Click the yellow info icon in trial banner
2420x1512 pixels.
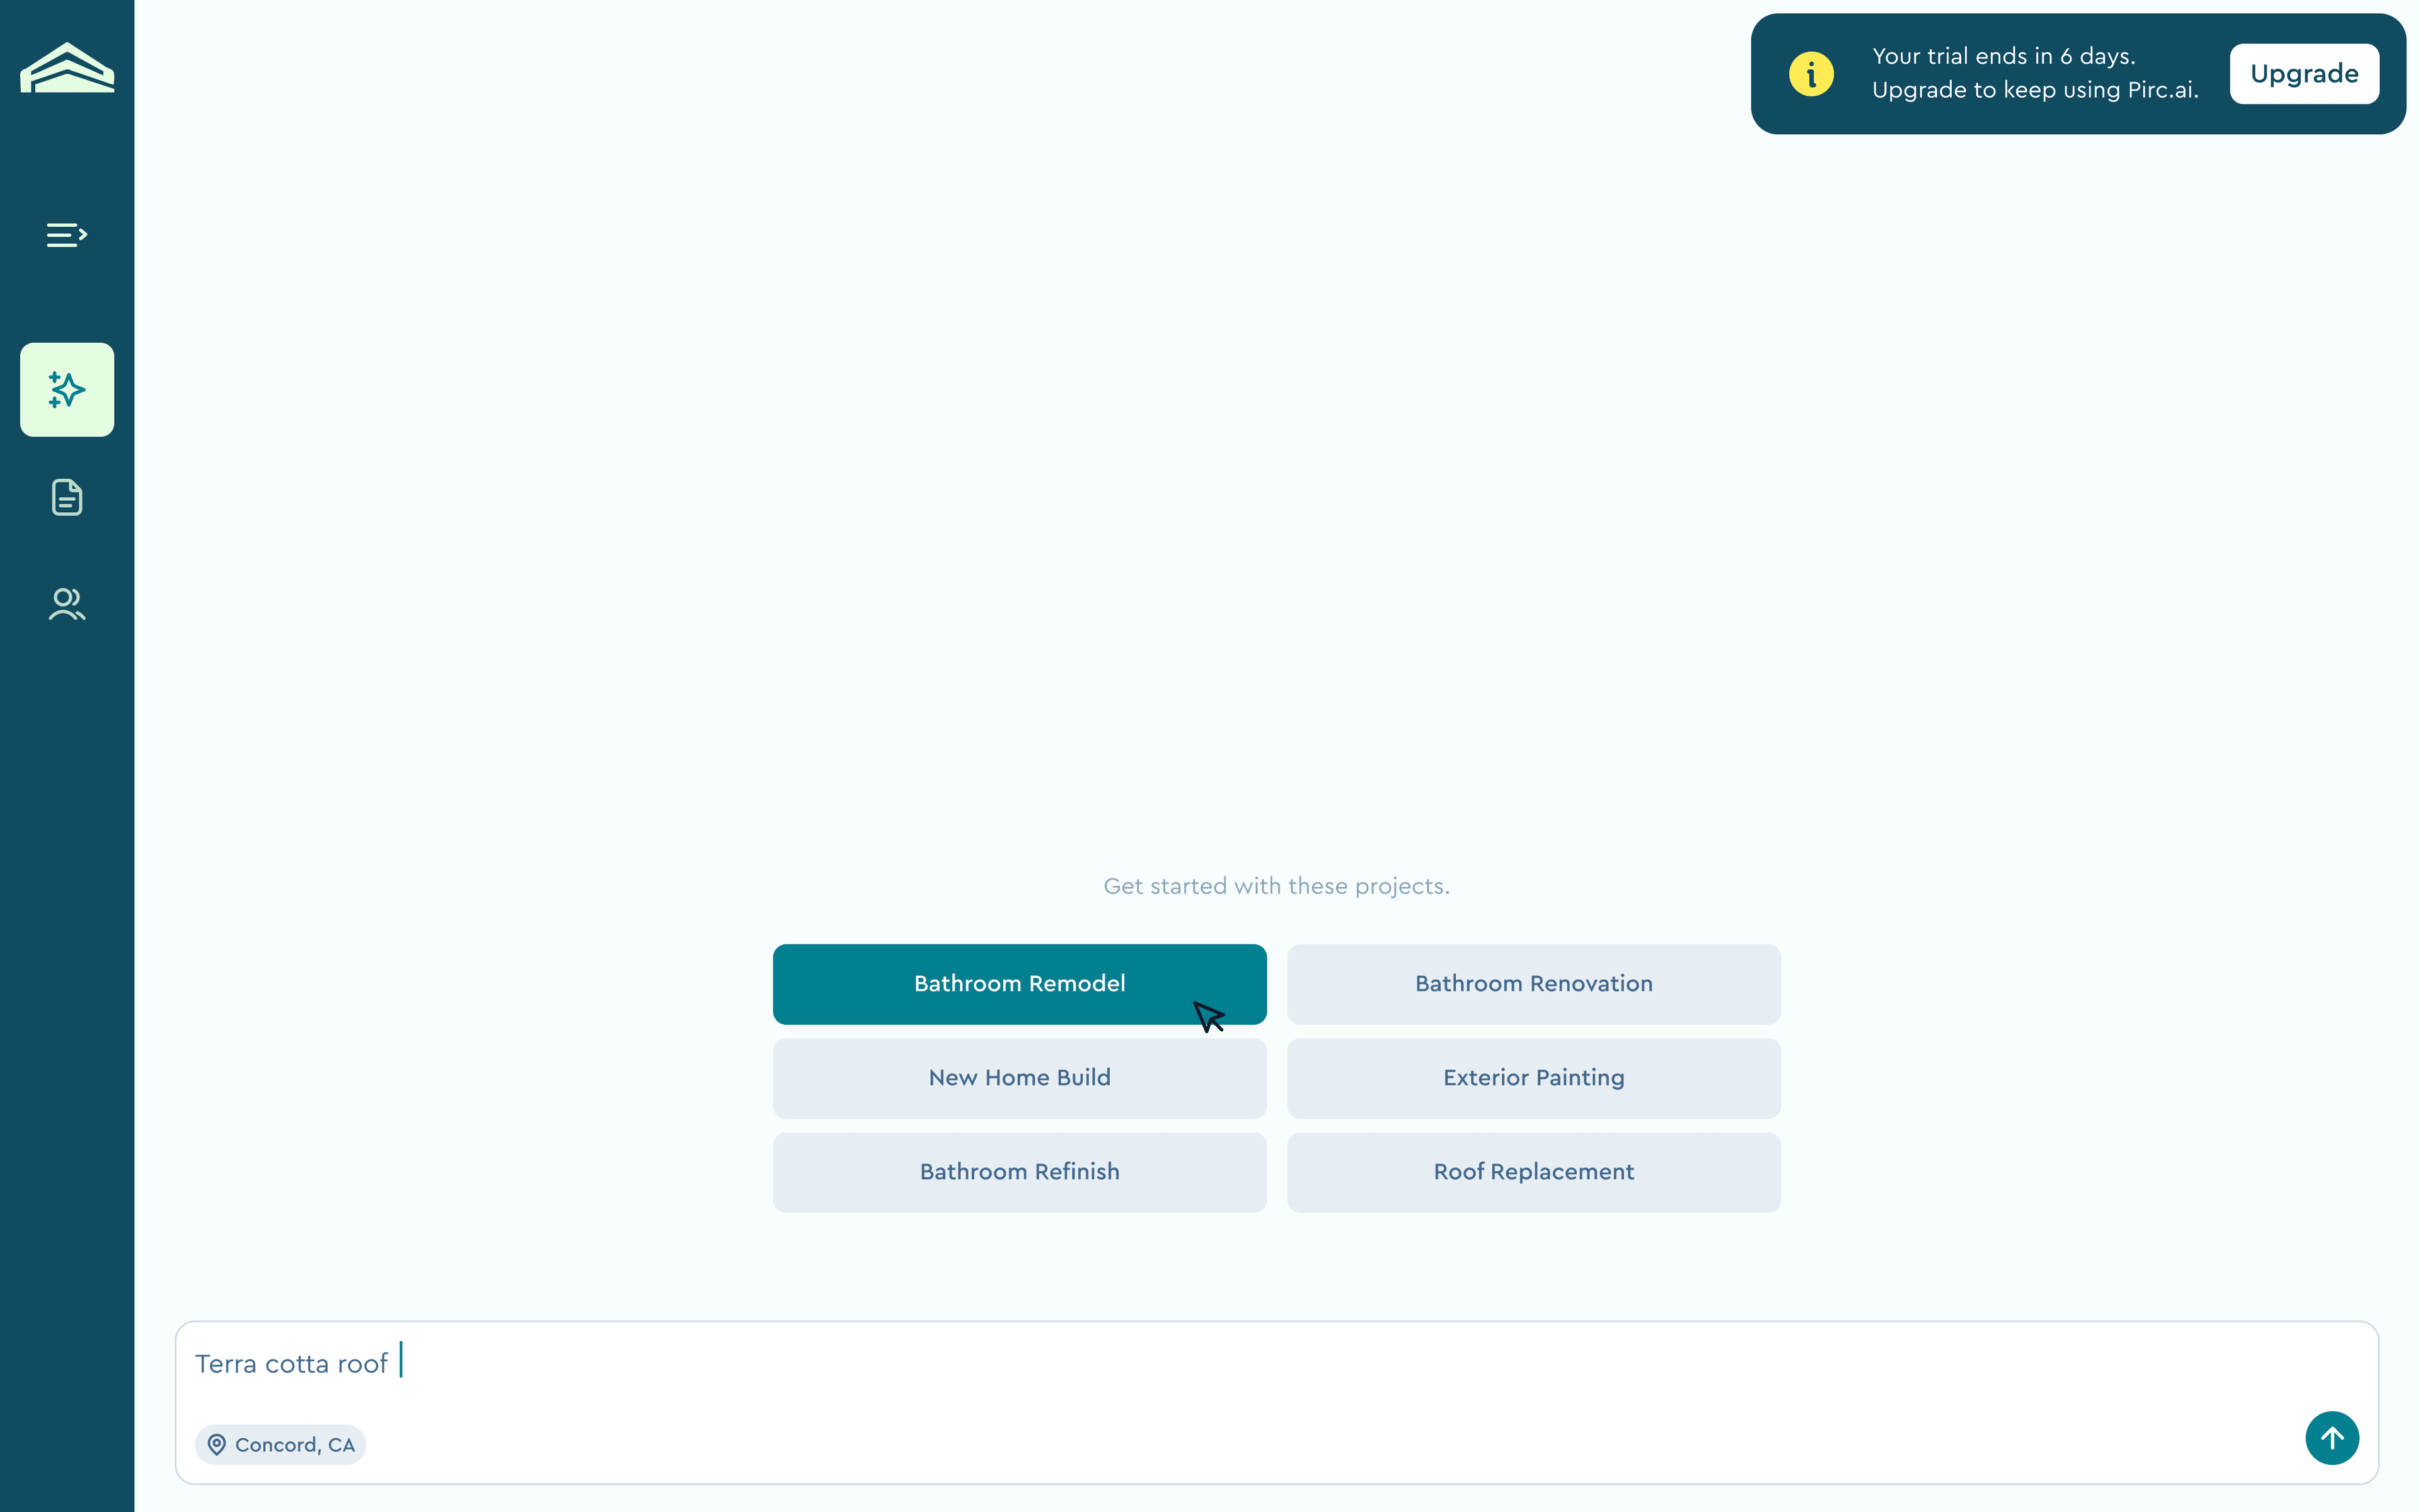(x=1811, y=74)
